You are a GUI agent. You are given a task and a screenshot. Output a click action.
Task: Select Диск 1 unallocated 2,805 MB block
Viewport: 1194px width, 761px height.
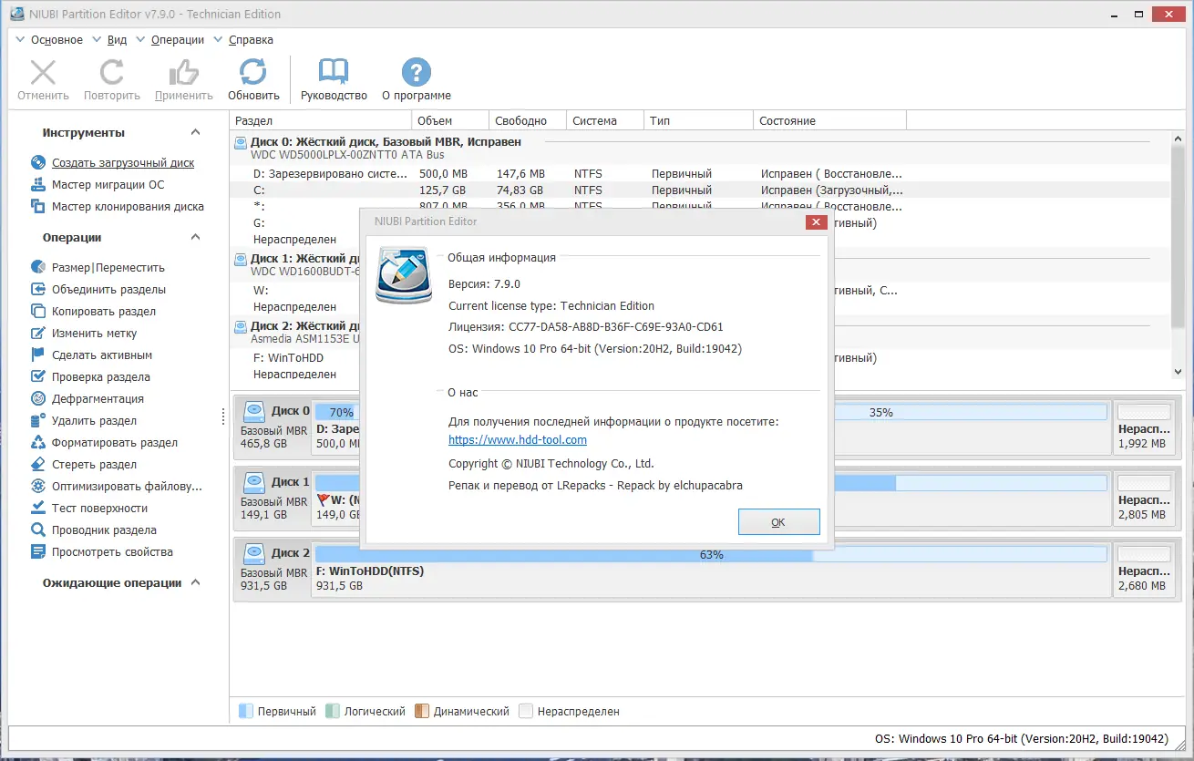[1144, 498]
